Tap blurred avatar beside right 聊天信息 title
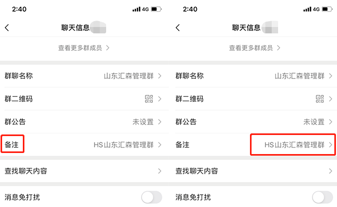 [x=269, y=27]
